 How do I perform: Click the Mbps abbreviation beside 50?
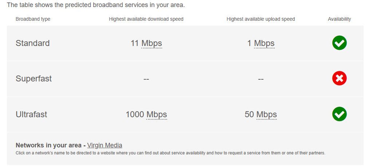tap(266, 114)
